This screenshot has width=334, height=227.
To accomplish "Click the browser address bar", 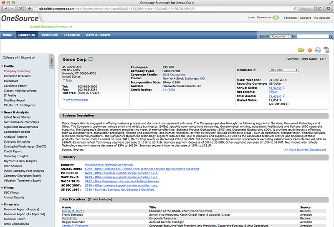I will point(166,9).
